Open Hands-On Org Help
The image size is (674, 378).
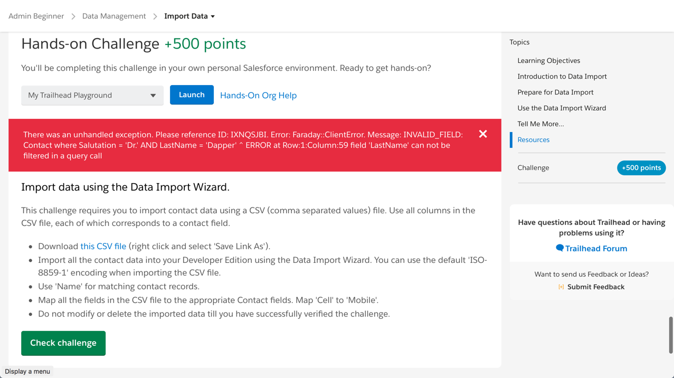pyautogui.click(x=258, y=95)
